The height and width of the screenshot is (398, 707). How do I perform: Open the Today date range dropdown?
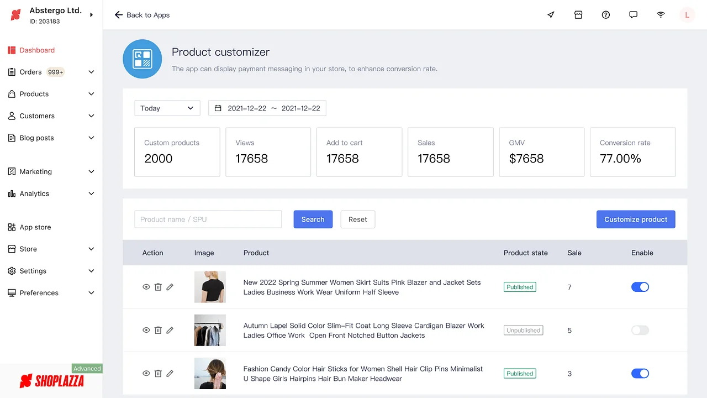pos(167,108)
